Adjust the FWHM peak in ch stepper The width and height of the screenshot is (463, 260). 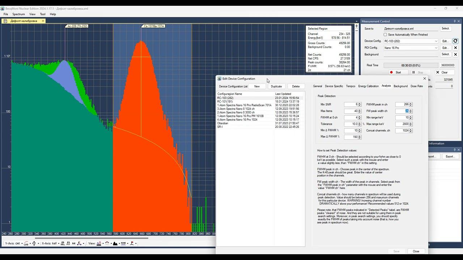click(x=411, y=104)
